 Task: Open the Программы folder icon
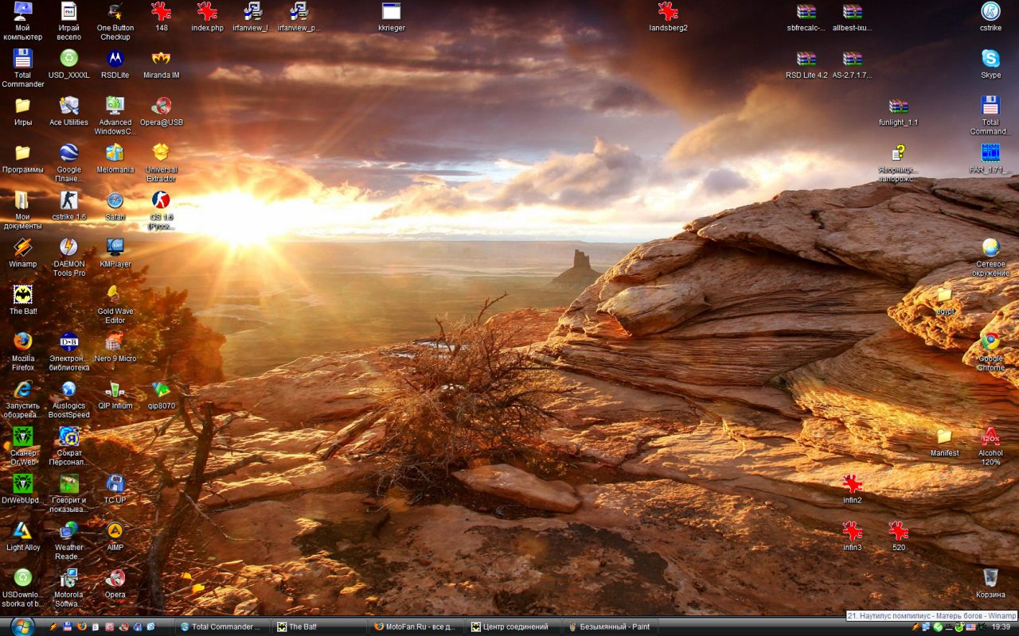click(x=22, y=158)
